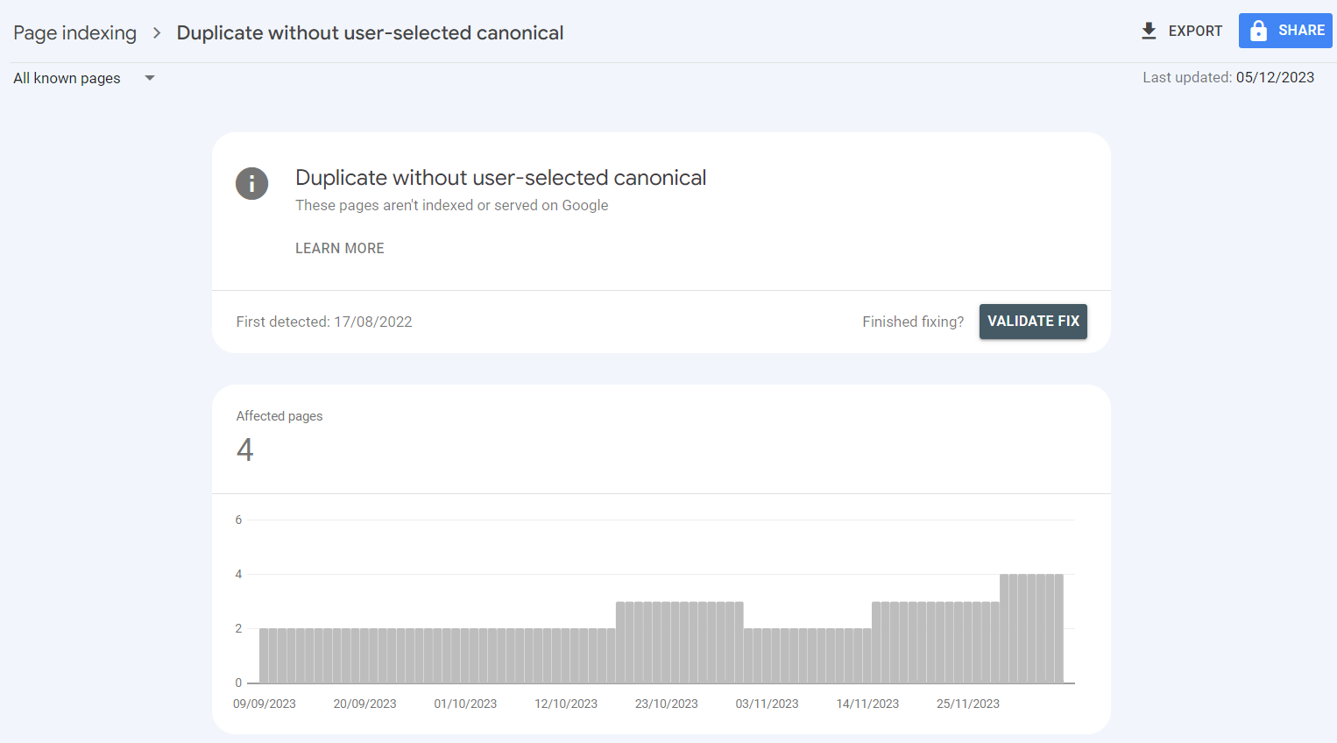
Task: Open the LEARN MORE link
Action: click(x=339, y=248)
